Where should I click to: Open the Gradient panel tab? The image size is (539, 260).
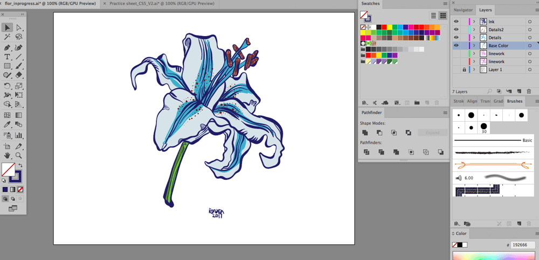click(498, 101)
